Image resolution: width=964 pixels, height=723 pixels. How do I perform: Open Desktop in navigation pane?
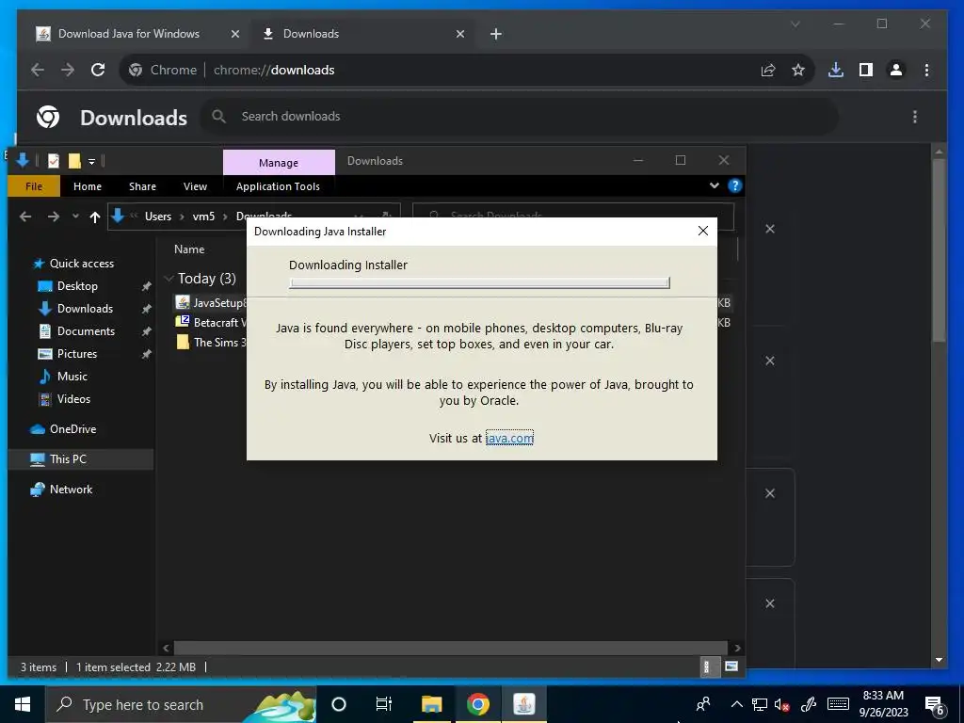click(x=77, y=286)
